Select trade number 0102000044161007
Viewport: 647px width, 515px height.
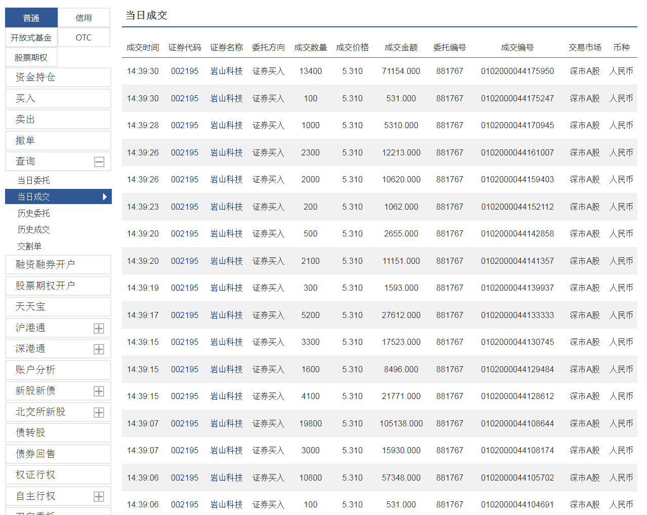(517, 152)
